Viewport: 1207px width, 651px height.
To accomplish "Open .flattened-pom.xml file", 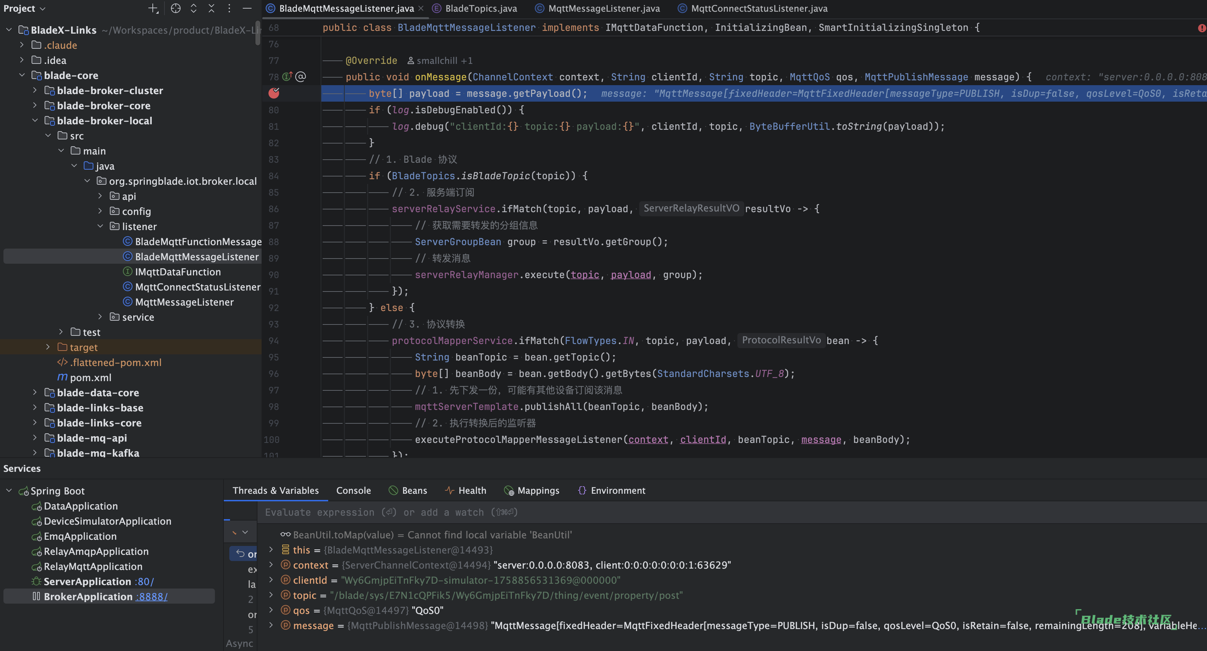I will click(x=109, y=362).
